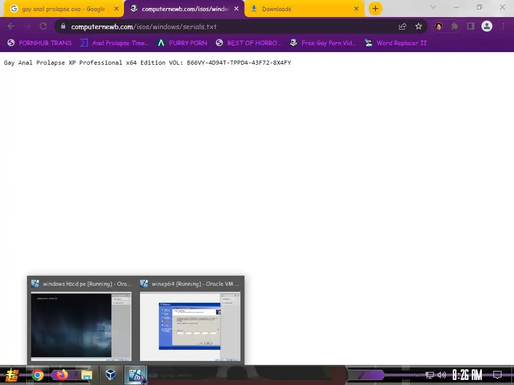Bookmark this page with the star icon
Screen dimensions: 514x385
pos(419,27)
